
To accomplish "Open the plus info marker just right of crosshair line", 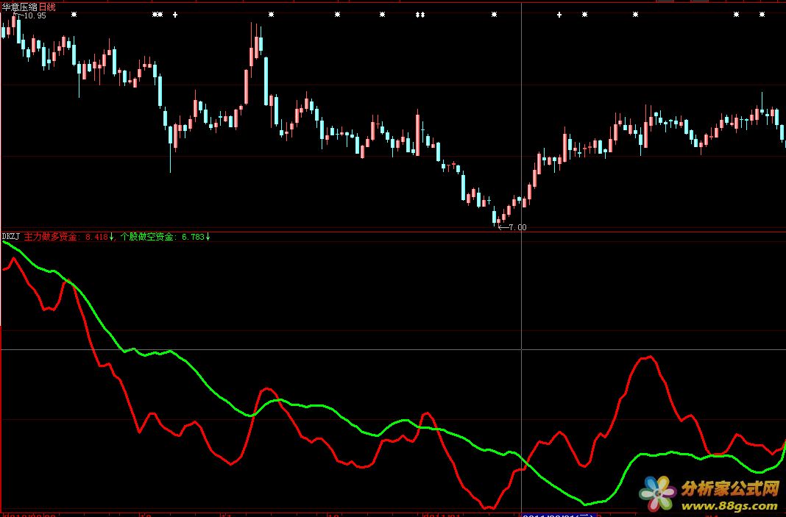I will click(x=559, y=15).
